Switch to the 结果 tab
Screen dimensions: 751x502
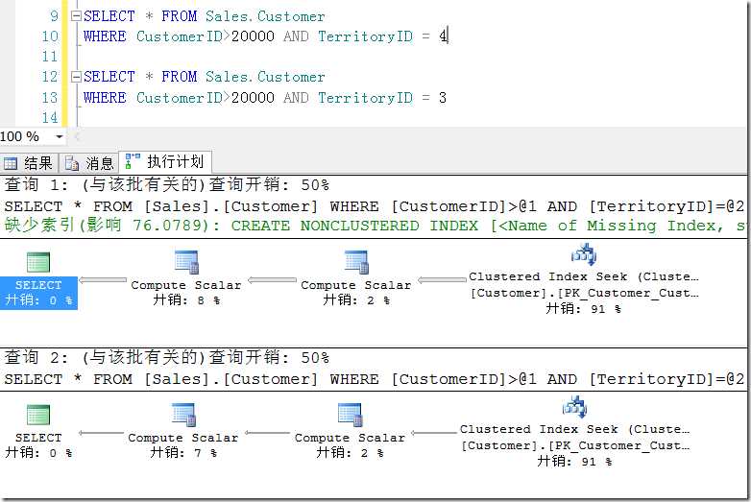point(29,163)
